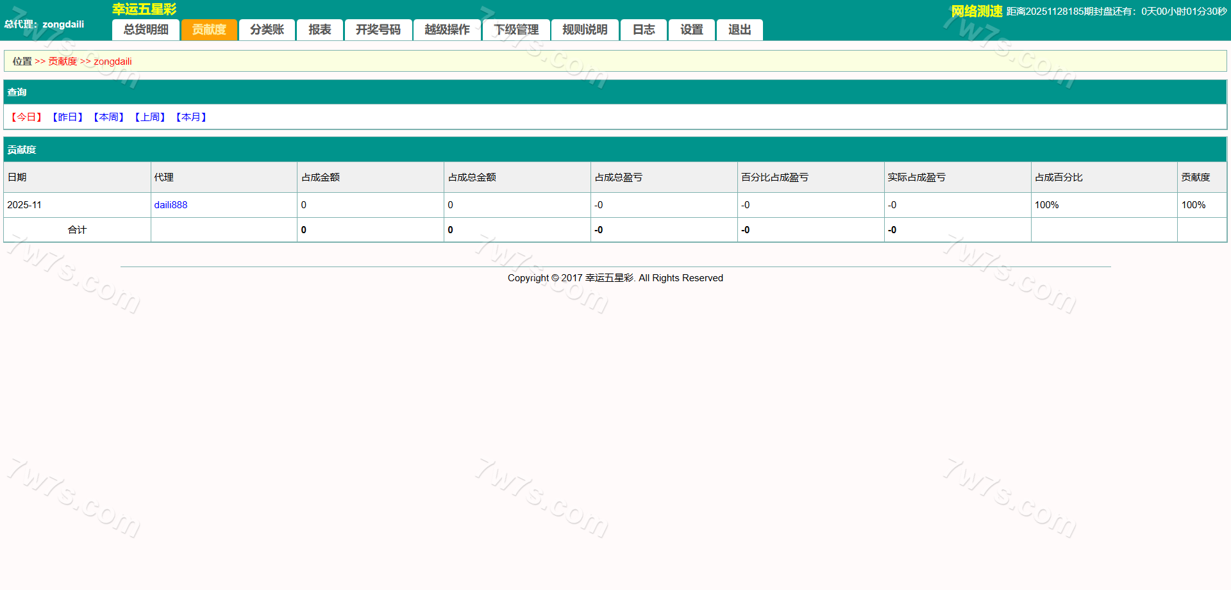Click the 网络测速 speed test link
The width and height of the screenshot is (1231, 590).
[976, 12]
